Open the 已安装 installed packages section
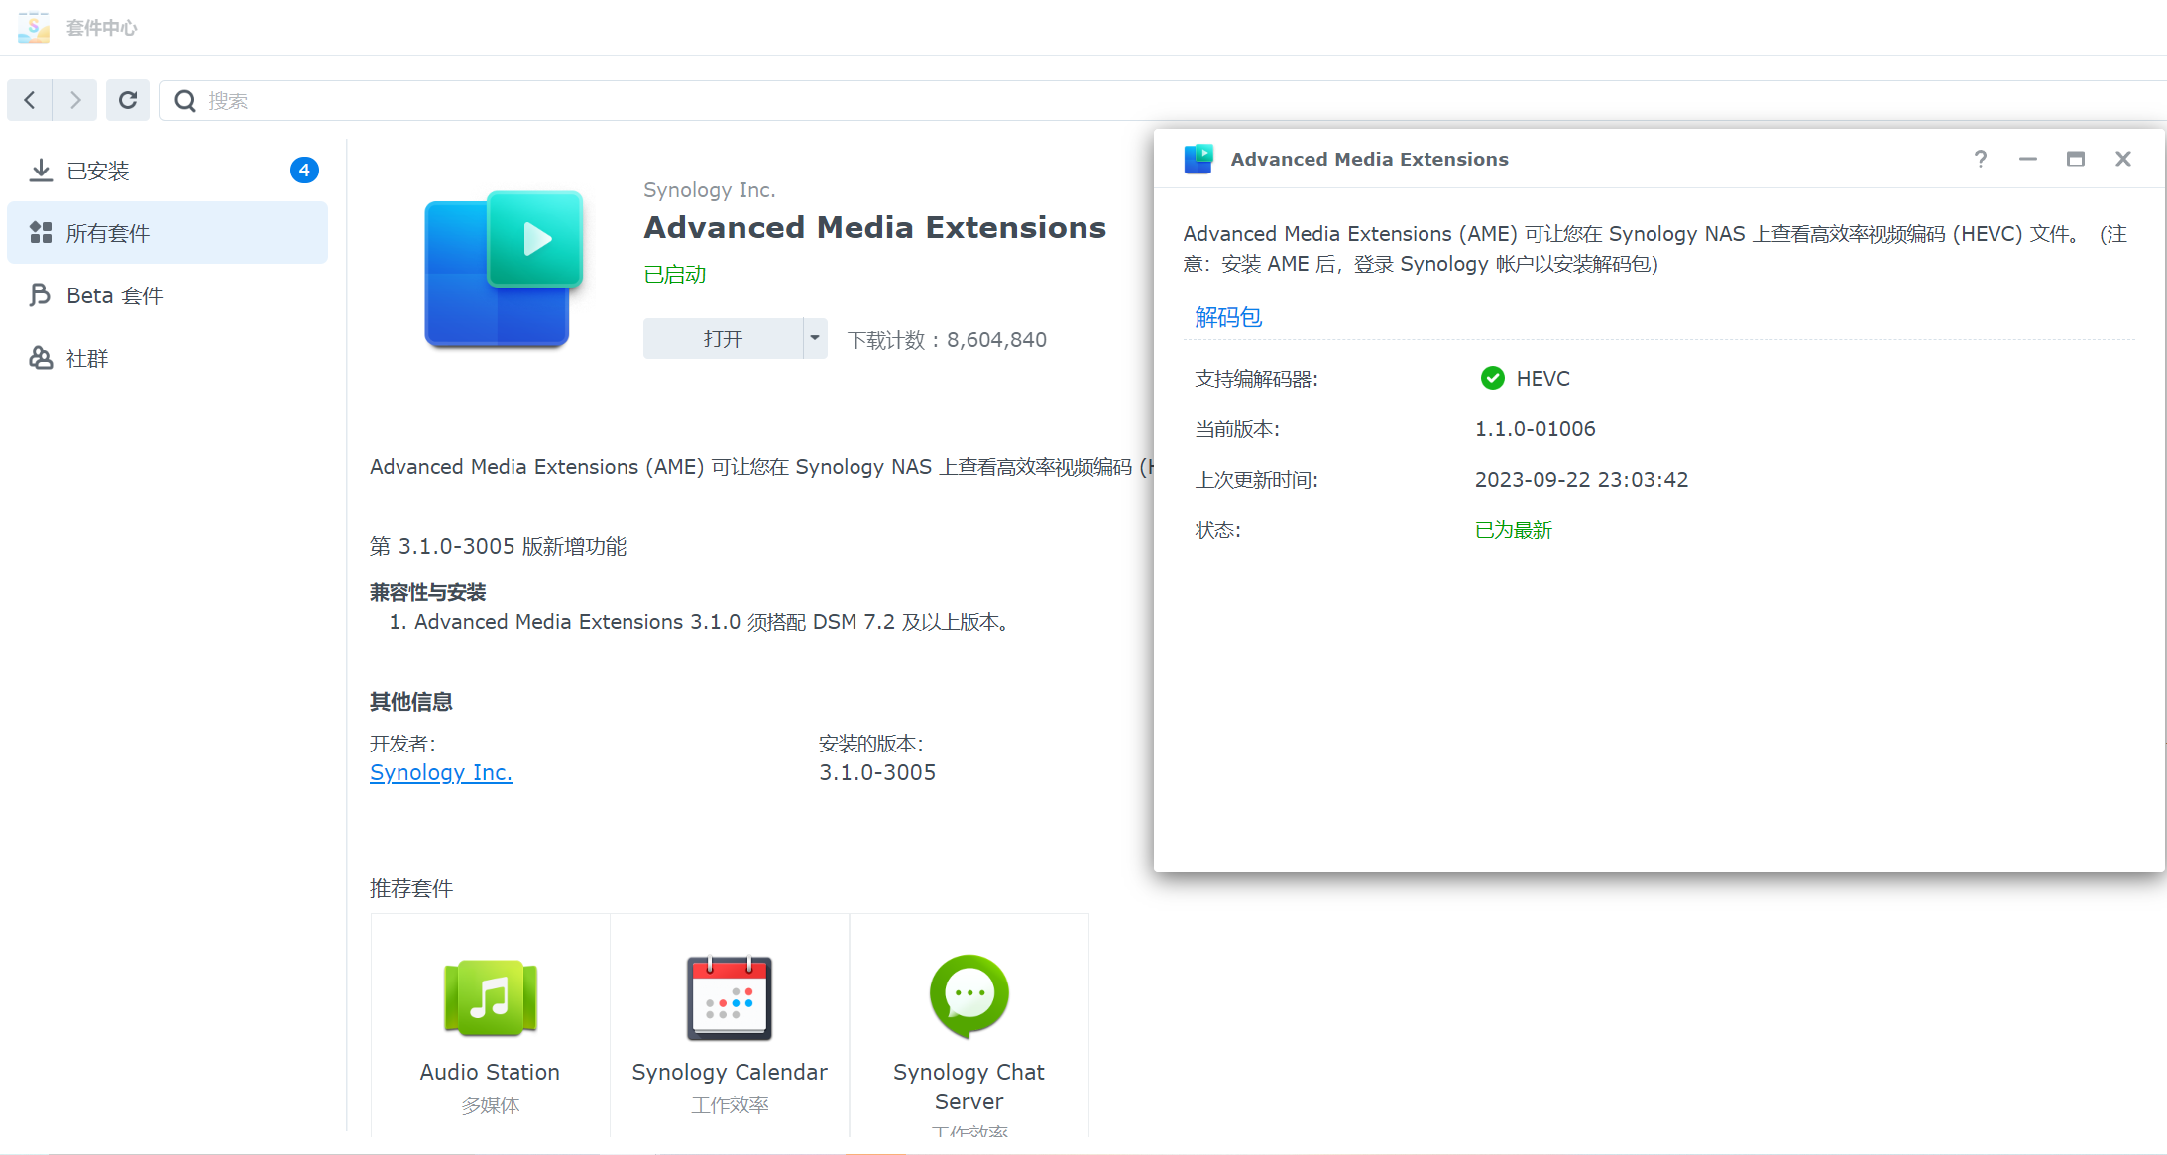The width and height of the screenshot is (2167, 1155). click(168, 171)
